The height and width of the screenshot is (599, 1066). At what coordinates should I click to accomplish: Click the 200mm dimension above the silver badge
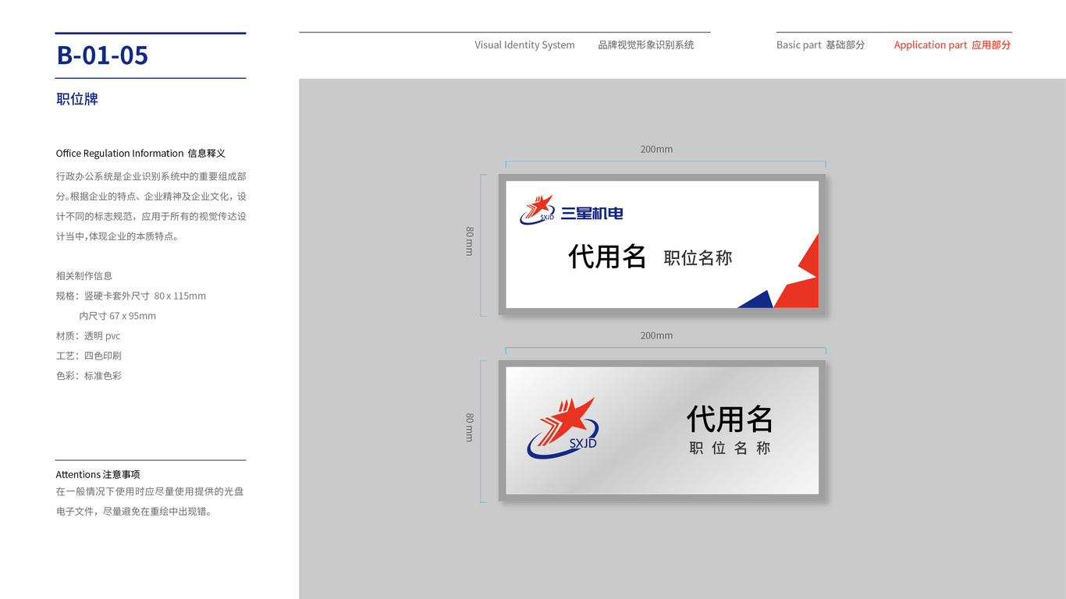tap(656, 335)
